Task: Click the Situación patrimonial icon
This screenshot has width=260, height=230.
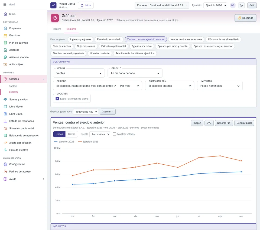Action: (5, 128)
